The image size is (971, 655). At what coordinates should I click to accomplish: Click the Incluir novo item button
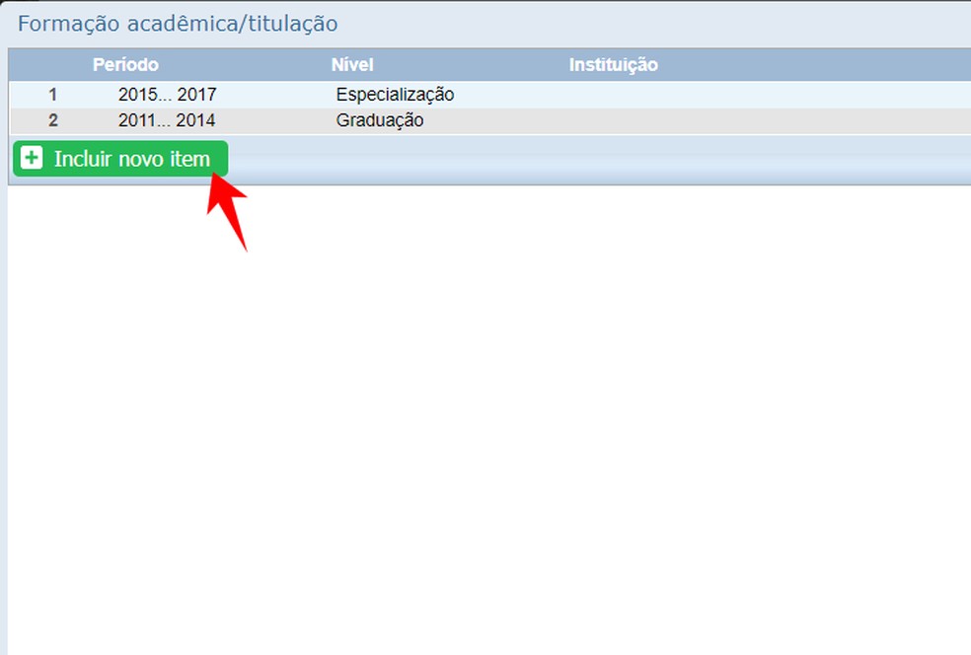pos(120,159)
